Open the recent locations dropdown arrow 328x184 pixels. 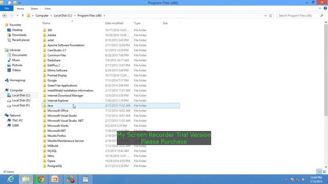[17, 16]
